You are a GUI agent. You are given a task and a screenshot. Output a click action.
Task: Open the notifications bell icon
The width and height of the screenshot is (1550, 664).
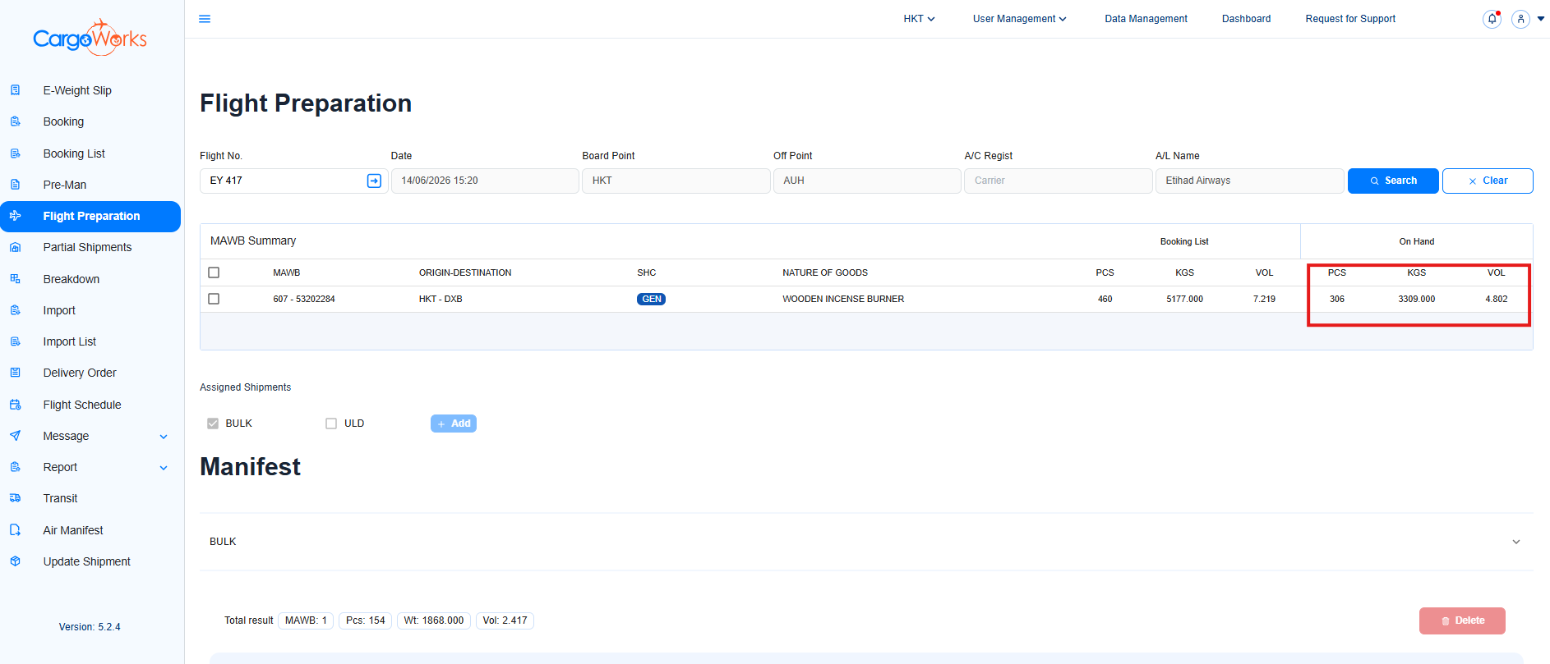click(1492, 19)
